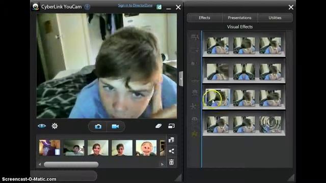Screen dimensions: 326x183
Task: Click the green DirectorZone 'd' icon
Action: click(159, 7)
